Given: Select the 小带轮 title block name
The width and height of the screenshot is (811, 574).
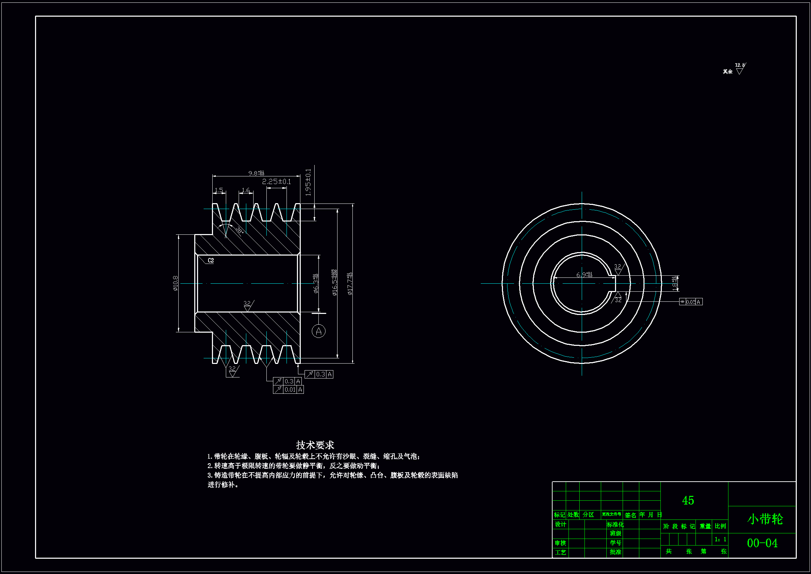Looking at the screenshot, I should point(765,519).
